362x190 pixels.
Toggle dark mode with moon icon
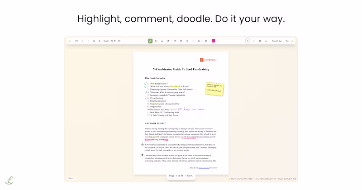click(292, 41)
